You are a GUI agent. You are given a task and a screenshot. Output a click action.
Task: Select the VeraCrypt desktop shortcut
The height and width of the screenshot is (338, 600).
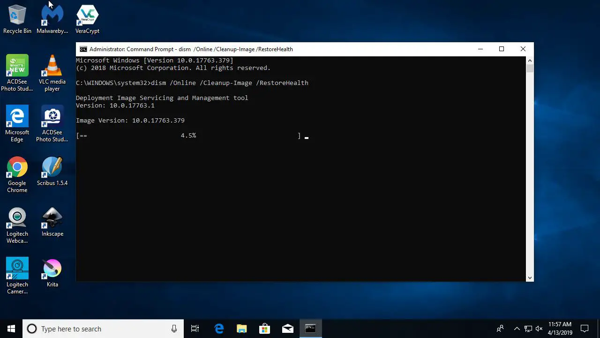tap(87, 19)
